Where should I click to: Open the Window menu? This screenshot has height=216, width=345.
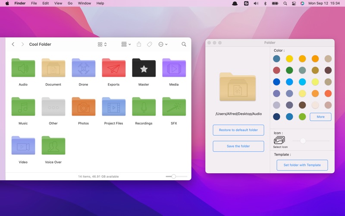pos(85,3)
